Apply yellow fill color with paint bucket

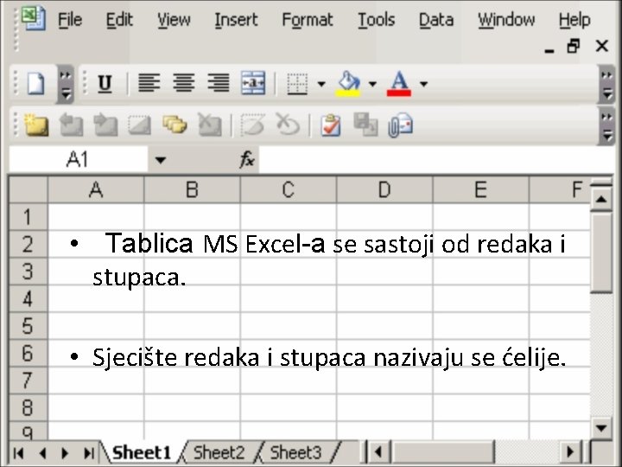coord(348,84)
